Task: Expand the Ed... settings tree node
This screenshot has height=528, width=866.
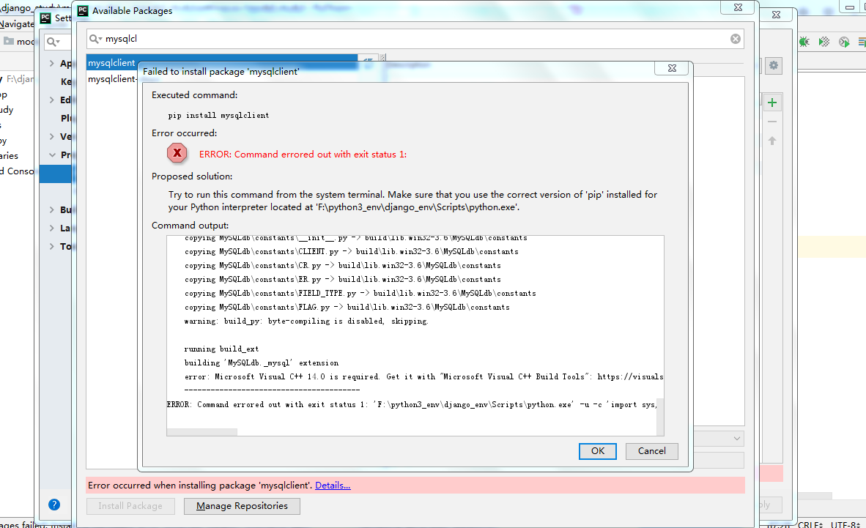Action: click(51, 100)
